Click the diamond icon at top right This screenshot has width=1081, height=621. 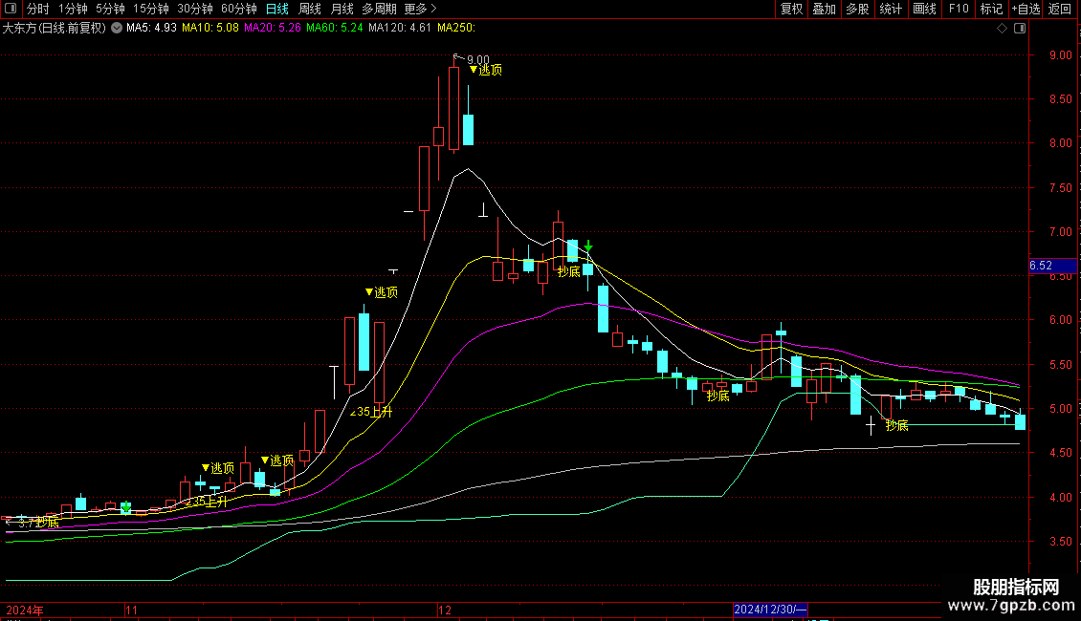[x=1002, y=29]
